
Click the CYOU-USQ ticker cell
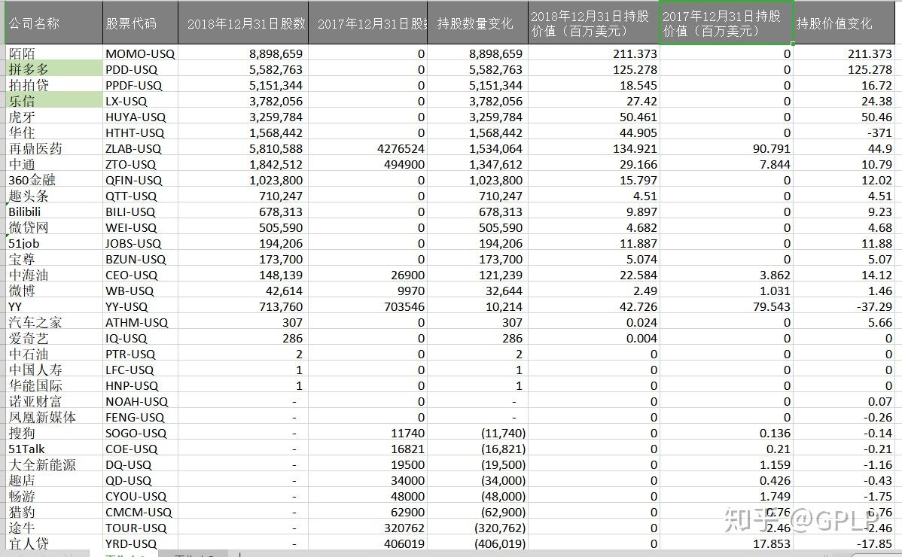(140, 496)
